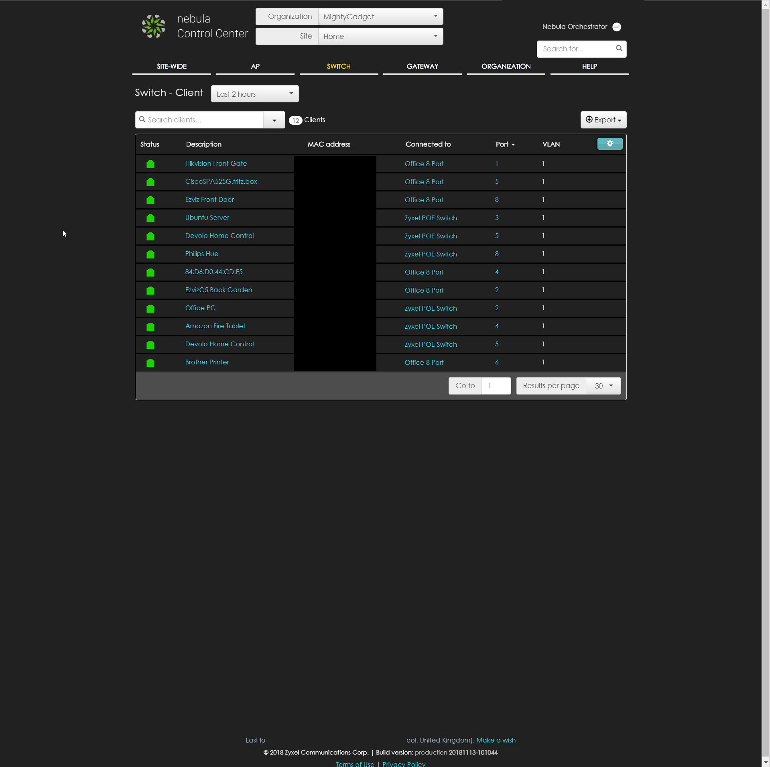The width and height of the screenshot is (770, 767).
Task: Focus the Search clients input field
Action: pyautogui.click(x=203, y=120)
